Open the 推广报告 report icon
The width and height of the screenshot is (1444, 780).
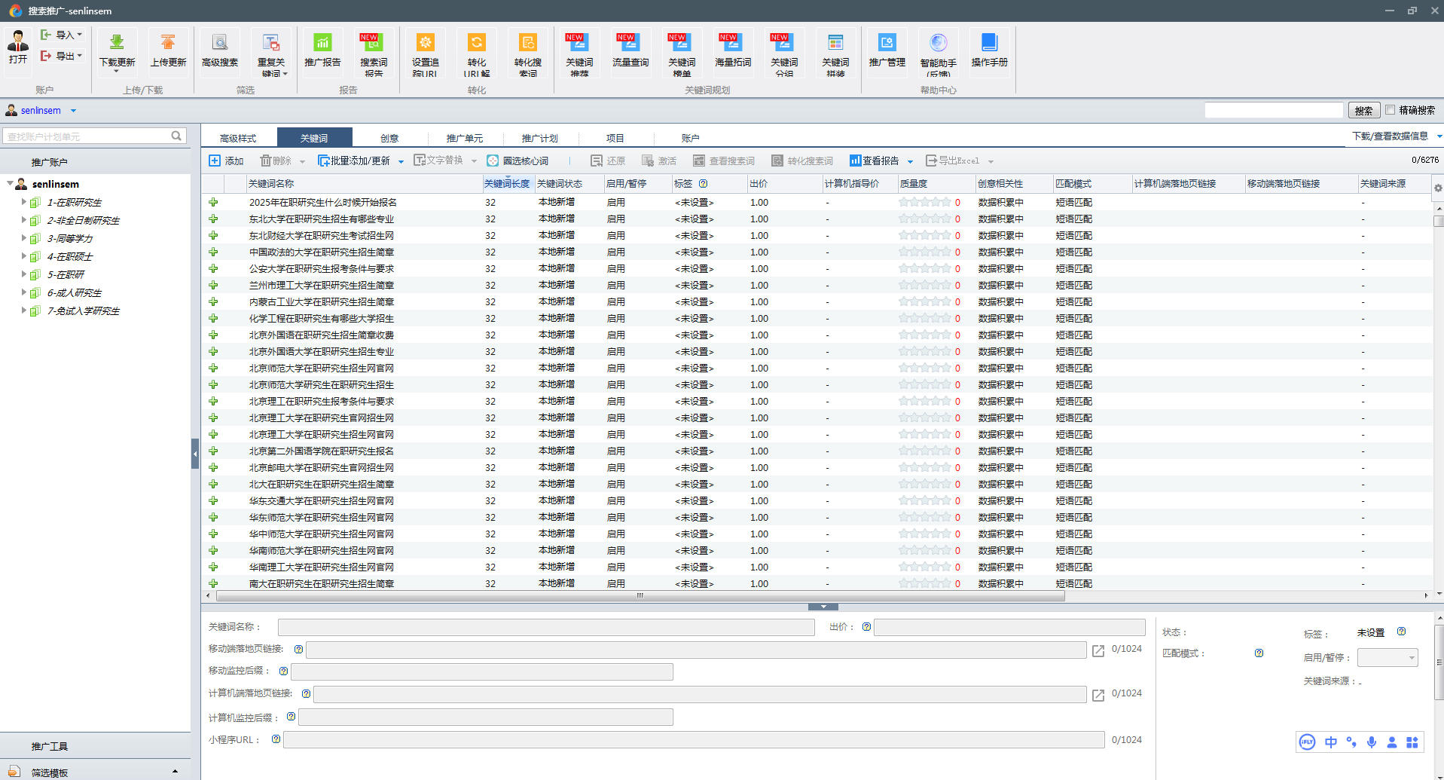[x=322, y=44]
